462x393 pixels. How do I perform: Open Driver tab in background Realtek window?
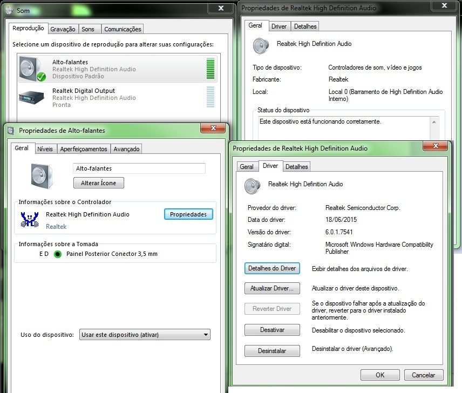point(279,26)
